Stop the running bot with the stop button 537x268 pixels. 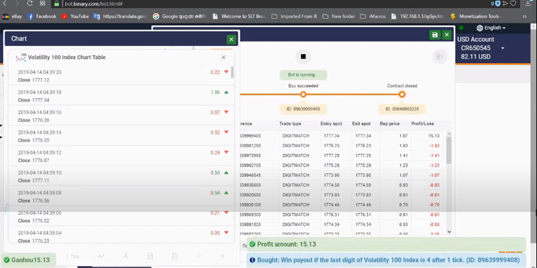(x=303, y=57)
